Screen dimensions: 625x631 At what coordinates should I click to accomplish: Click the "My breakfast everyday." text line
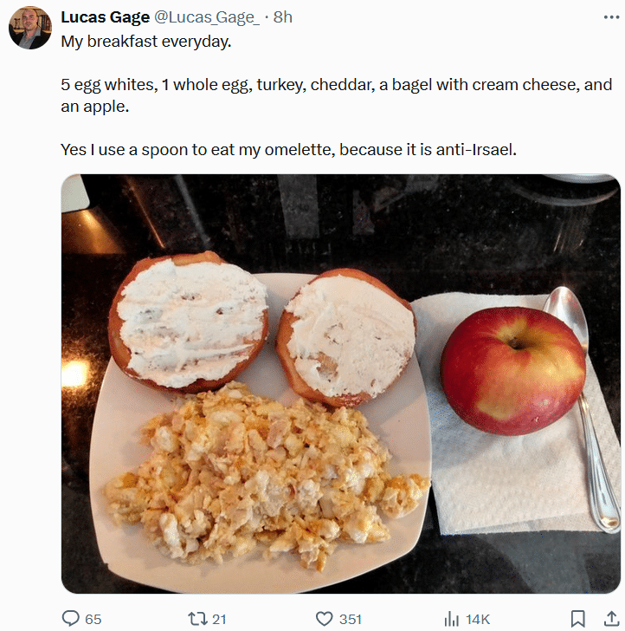146,42
